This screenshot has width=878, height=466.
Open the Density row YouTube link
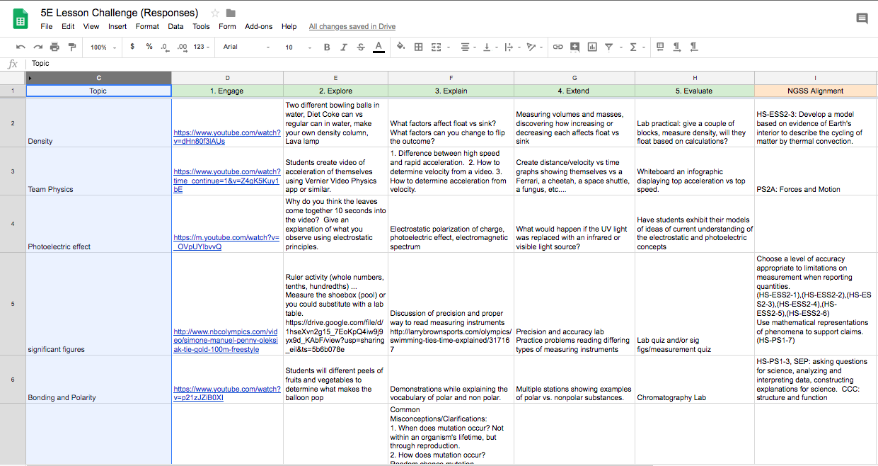[x=226, y=136]
